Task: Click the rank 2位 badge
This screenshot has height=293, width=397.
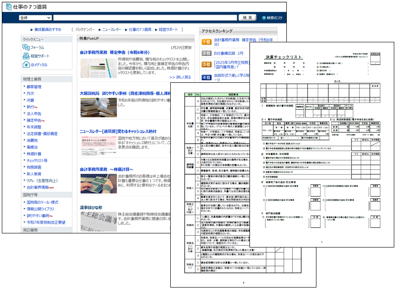Action: tap(206, 53)
